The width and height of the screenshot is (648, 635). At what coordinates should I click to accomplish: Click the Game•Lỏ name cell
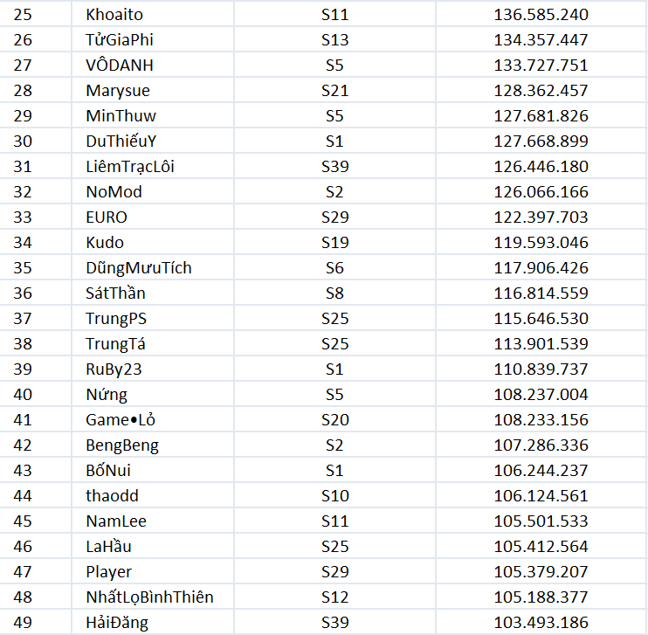click(x=153, y=419)
